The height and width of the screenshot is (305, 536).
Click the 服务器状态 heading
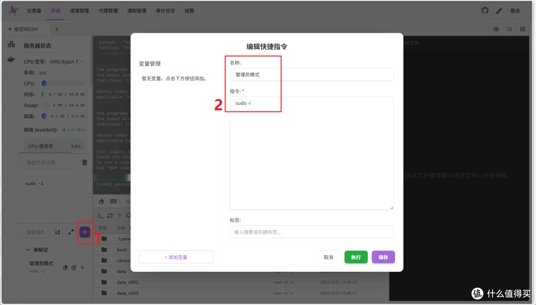coord(37,46)
